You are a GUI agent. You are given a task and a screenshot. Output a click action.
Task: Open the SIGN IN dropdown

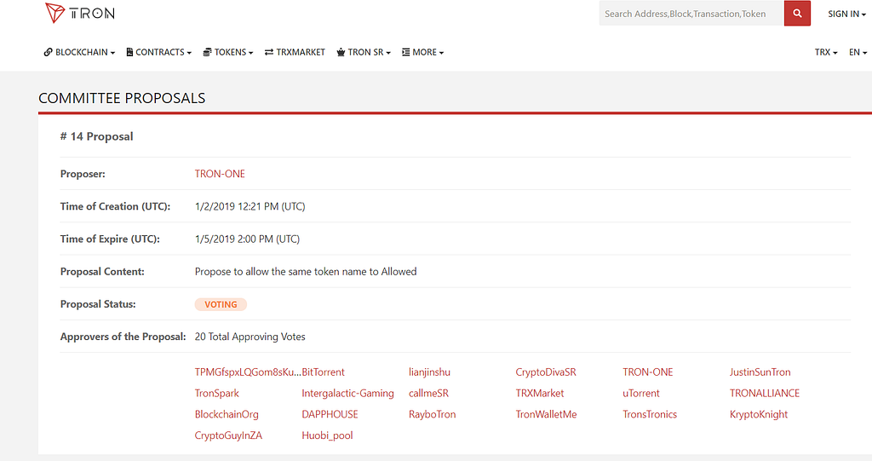846,14
